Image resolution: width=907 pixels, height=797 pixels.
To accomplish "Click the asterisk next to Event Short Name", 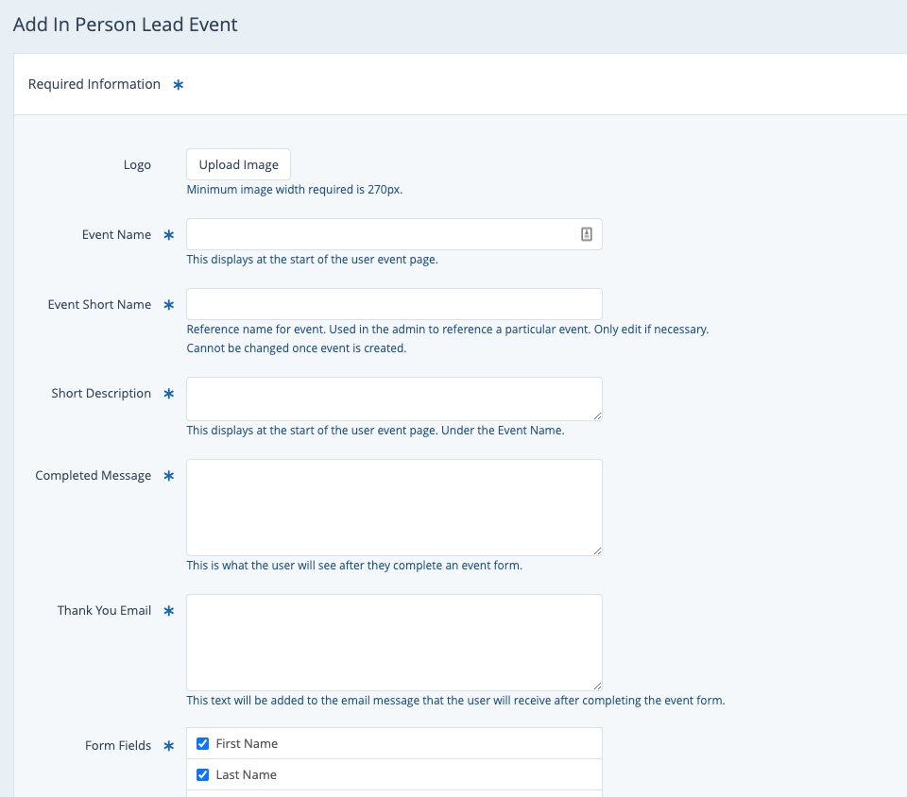I will click(x=169, y=305).
